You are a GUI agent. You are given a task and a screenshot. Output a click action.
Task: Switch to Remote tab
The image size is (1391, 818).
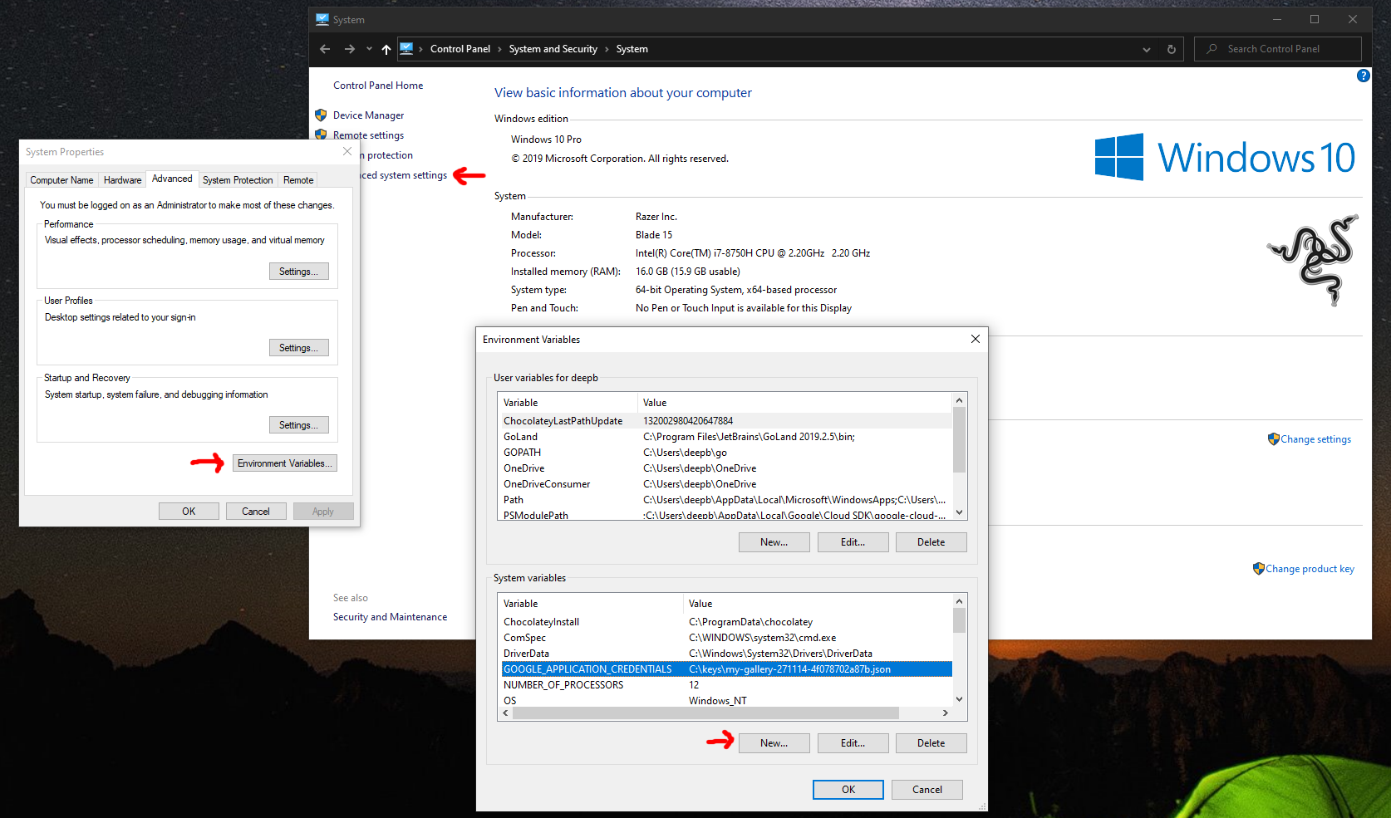point(298,180)
